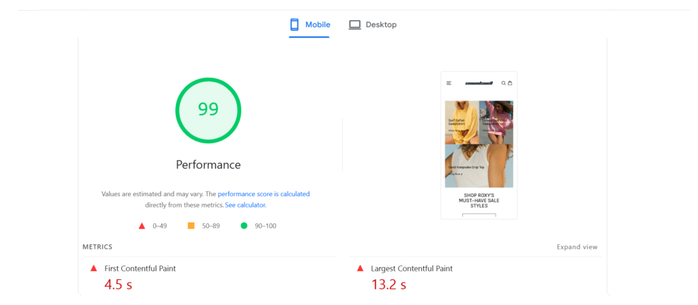Image resolution: width=698 pixels, height=305 pixels.
Task: Click the orange square legend icon
Action: pos(191,225)
